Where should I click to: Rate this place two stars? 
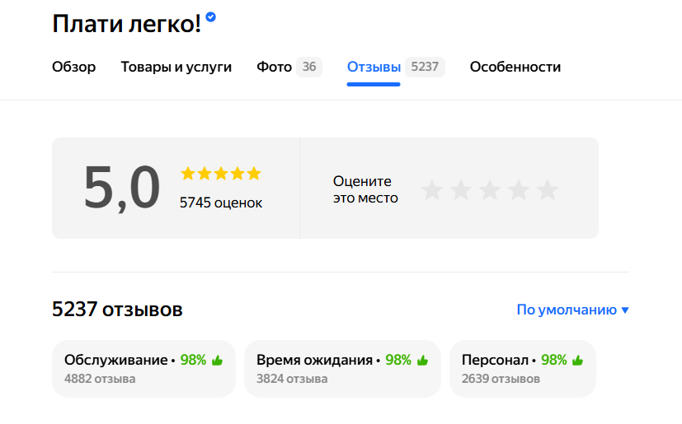click(x=461, y=190)
